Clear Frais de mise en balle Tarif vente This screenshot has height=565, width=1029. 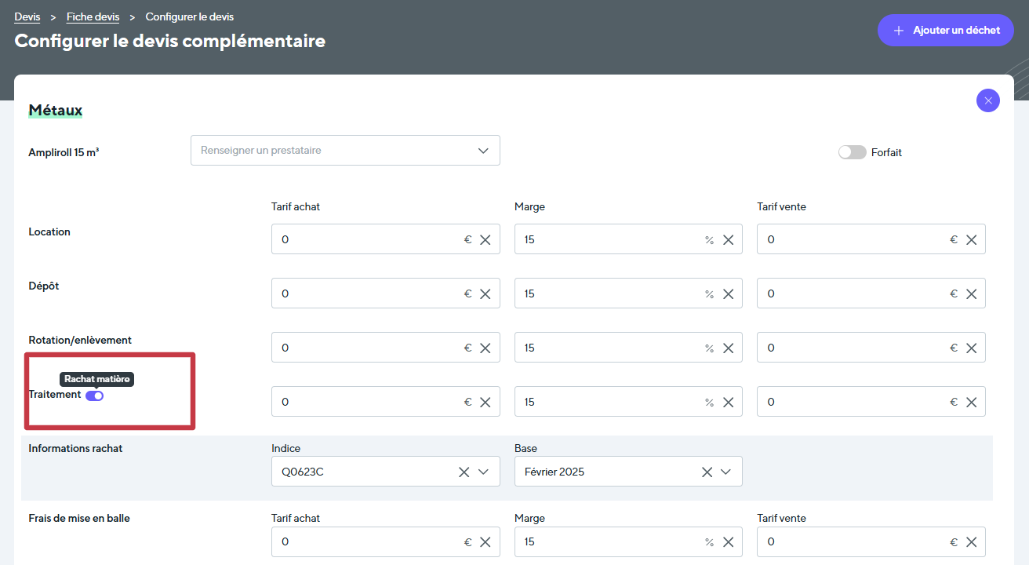pos(971,542)
